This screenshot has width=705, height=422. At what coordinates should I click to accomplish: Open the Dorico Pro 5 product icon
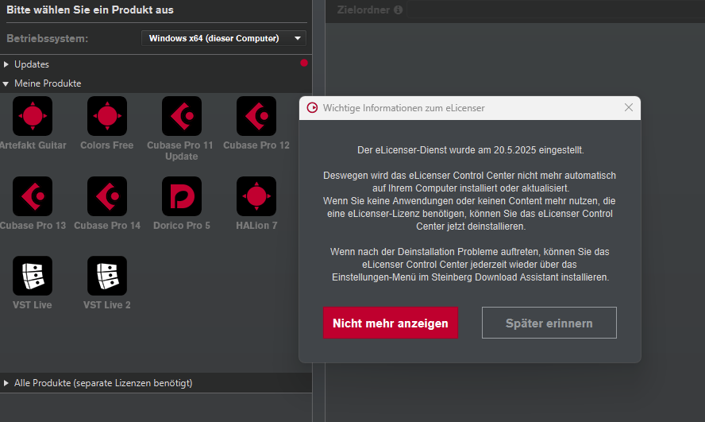(182, 196)
